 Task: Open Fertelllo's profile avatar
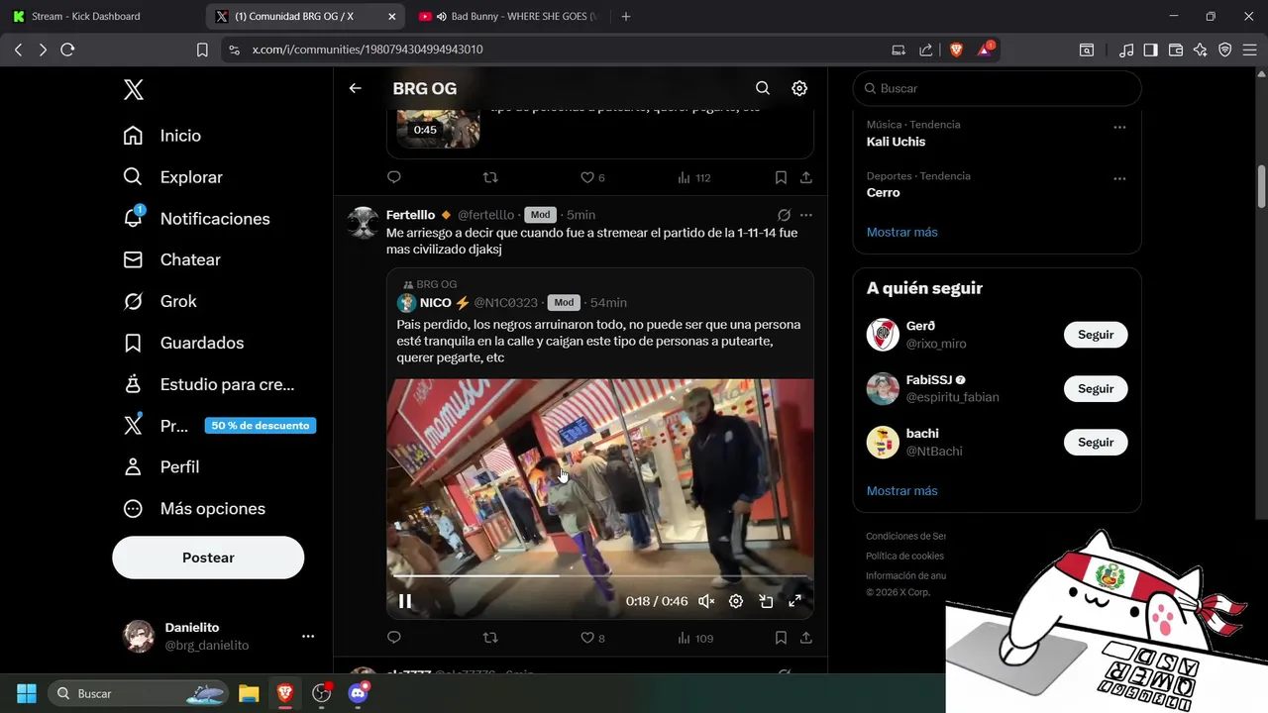click(x=364, y=223)
